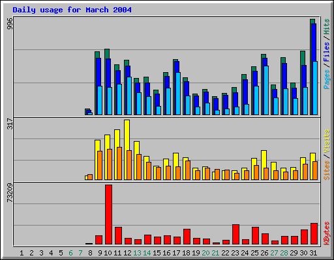Click weekend day 6 label
This screenshot has height=260, width=334.
70,253
